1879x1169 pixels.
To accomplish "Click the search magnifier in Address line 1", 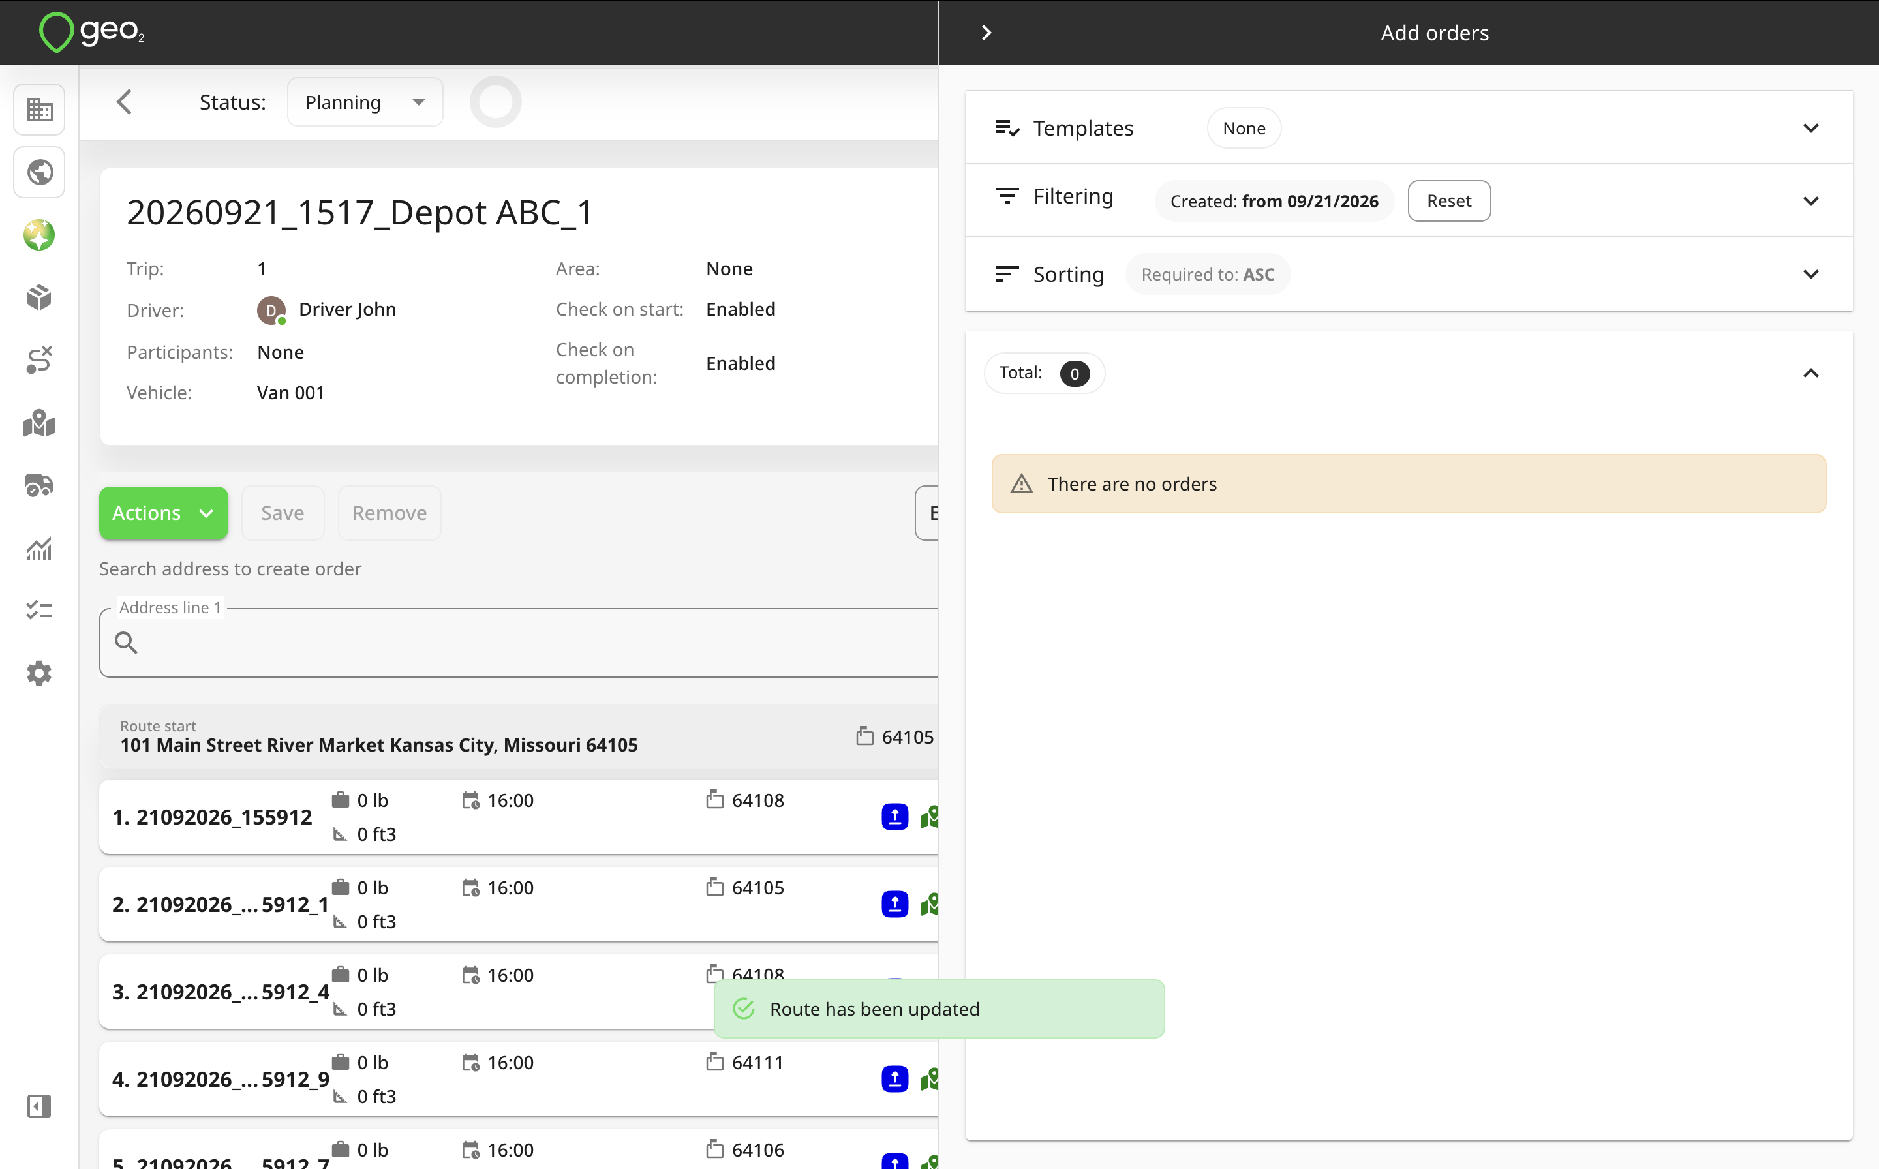I will [x=126, y=643].
